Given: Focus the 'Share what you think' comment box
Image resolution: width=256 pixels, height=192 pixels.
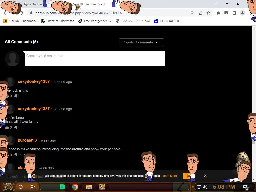Looking at the screenshot, I should (x=95, y=59).
